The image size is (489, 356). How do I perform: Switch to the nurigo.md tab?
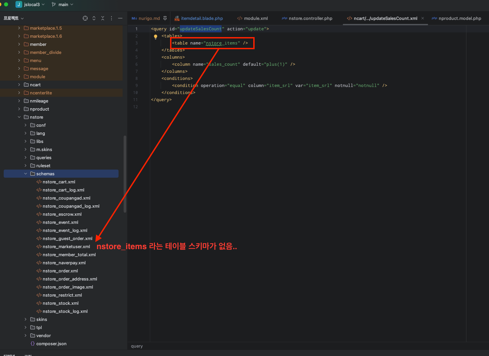click(146, 18)
